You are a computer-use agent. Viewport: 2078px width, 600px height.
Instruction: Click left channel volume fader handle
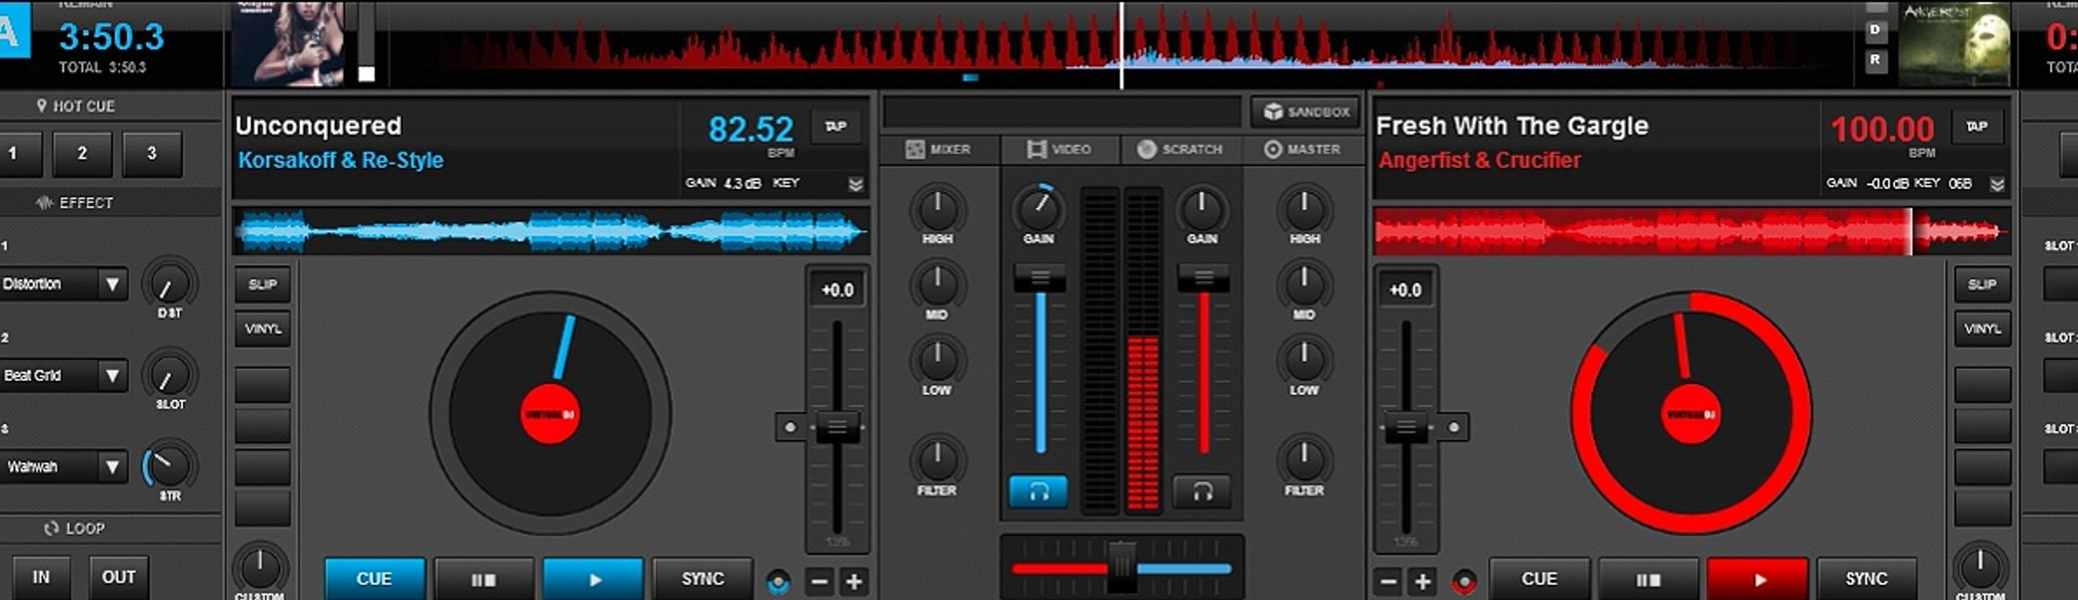(1040, 277)
